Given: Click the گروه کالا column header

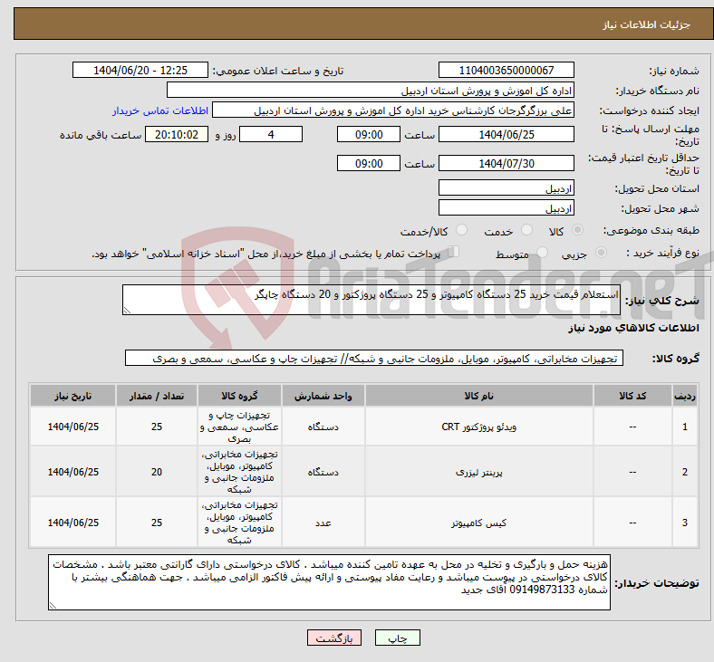Looking at the screenshot, I should tap(239, 396).
